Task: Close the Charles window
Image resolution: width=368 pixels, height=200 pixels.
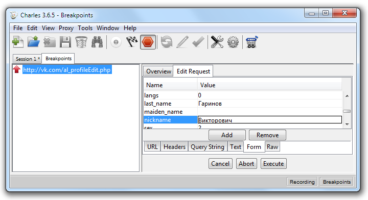Action: pos(344,13)
